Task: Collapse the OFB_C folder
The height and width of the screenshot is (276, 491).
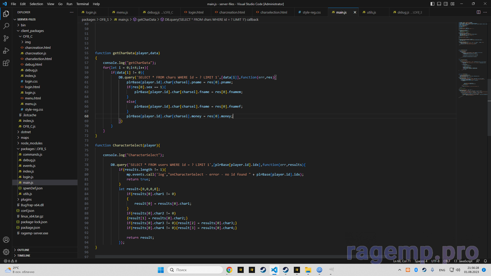Action: (x=45, y=36)
